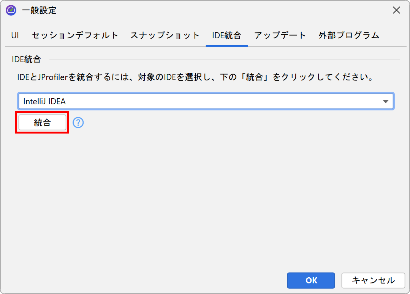Click the IDE dropdown arrow
This screenshot has height=294, width=410.
386,102
